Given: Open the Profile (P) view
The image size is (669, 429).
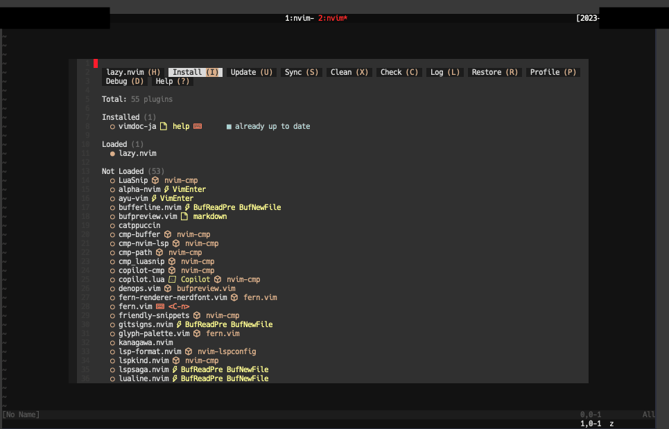Looking at the screenshot, I should click(553, 72).
